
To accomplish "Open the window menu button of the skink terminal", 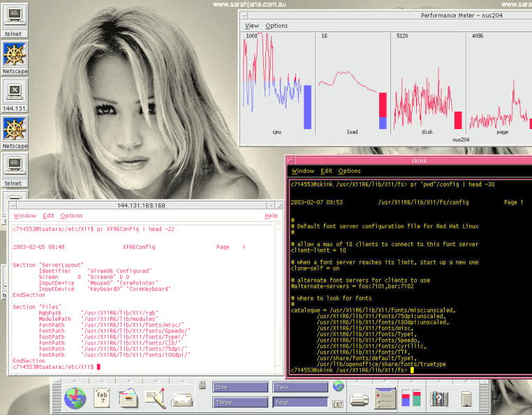I will [x=292, y=160].
